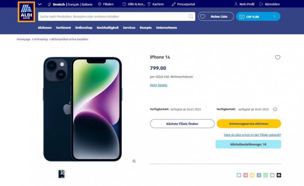Image resolution: width=304 pixels, height=186 pixels.
Task: Open the Aktionen menu
Action: [45, 28]
